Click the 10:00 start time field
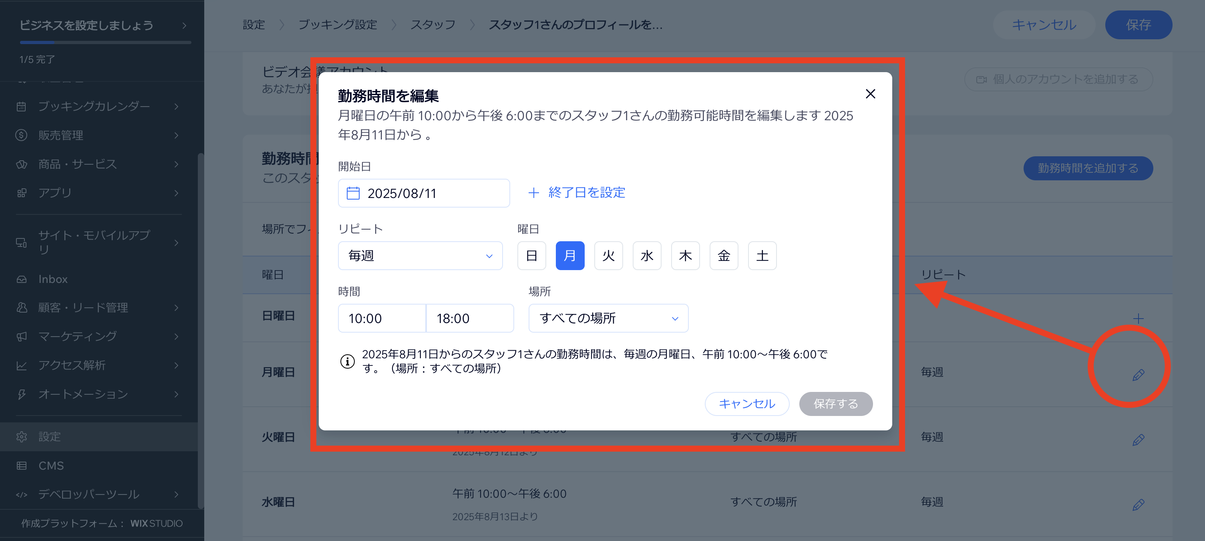 (x=381, y=318)
